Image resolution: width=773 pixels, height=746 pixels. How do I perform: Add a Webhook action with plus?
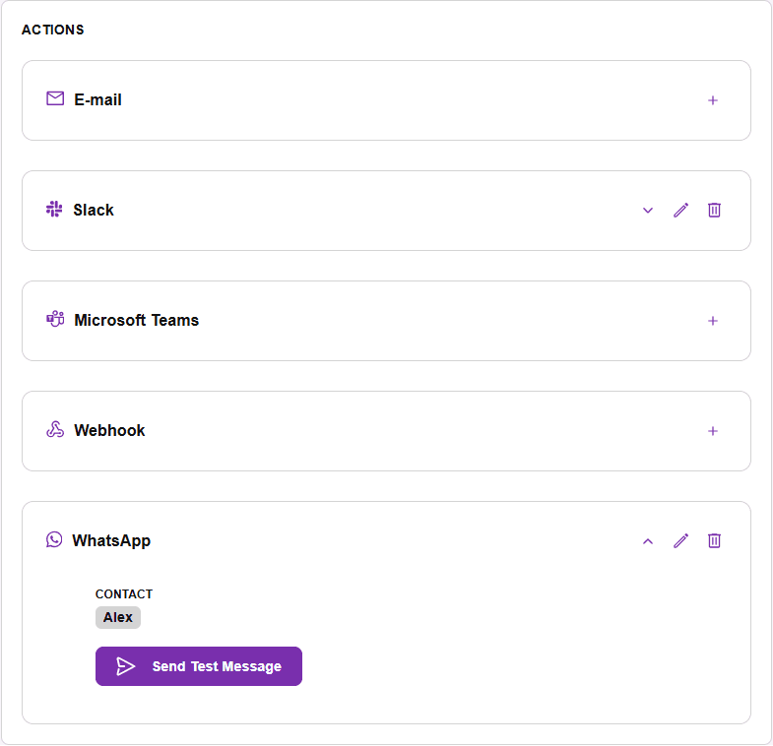click(x=712, y=431)
